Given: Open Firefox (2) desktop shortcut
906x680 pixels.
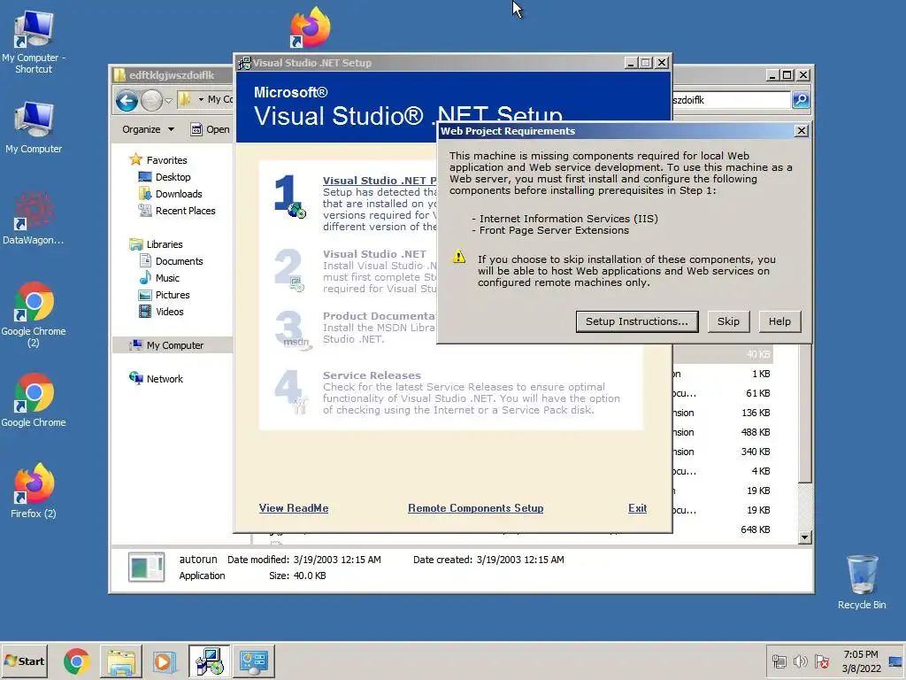Looking at the screenshot, I should [x=34, y=491].
